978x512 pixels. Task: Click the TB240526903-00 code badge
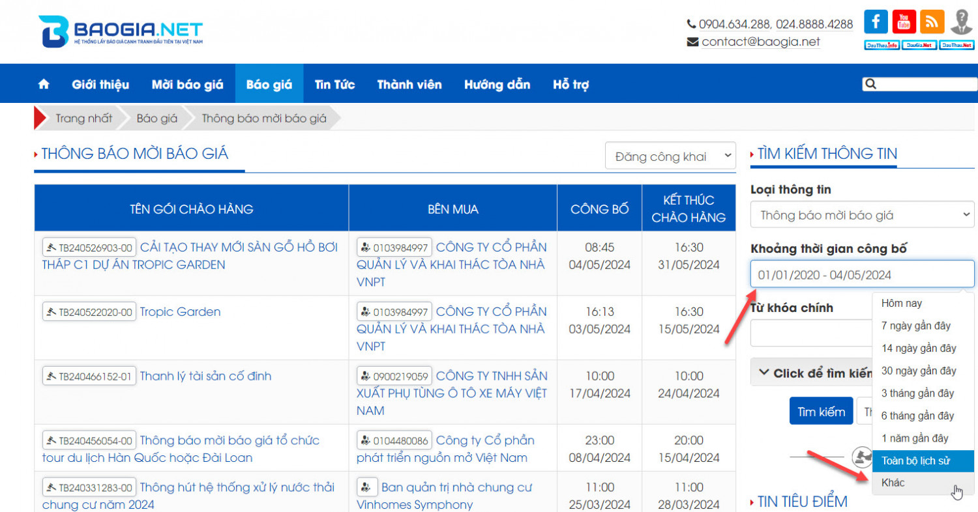tap(89, 248)
